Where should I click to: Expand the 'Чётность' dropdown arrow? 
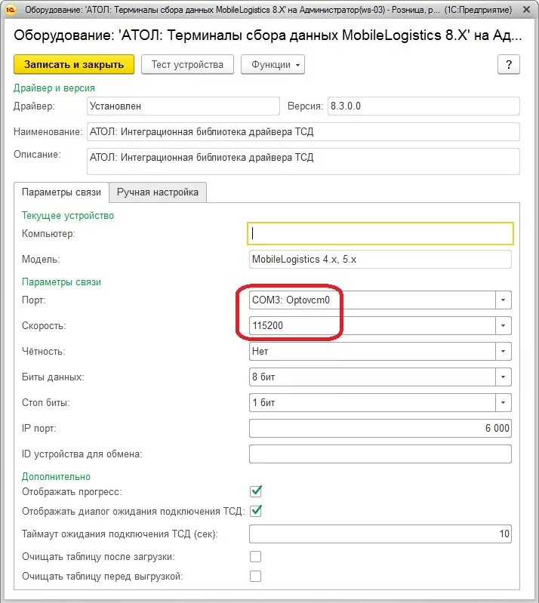coord(504,352)
